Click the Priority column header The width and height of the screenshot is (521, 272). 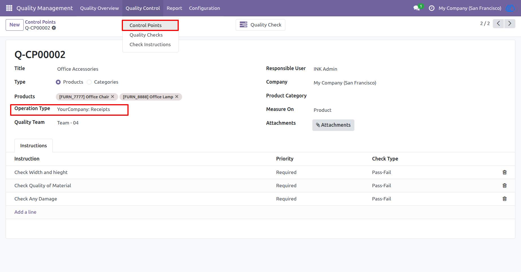pos(285,159)
